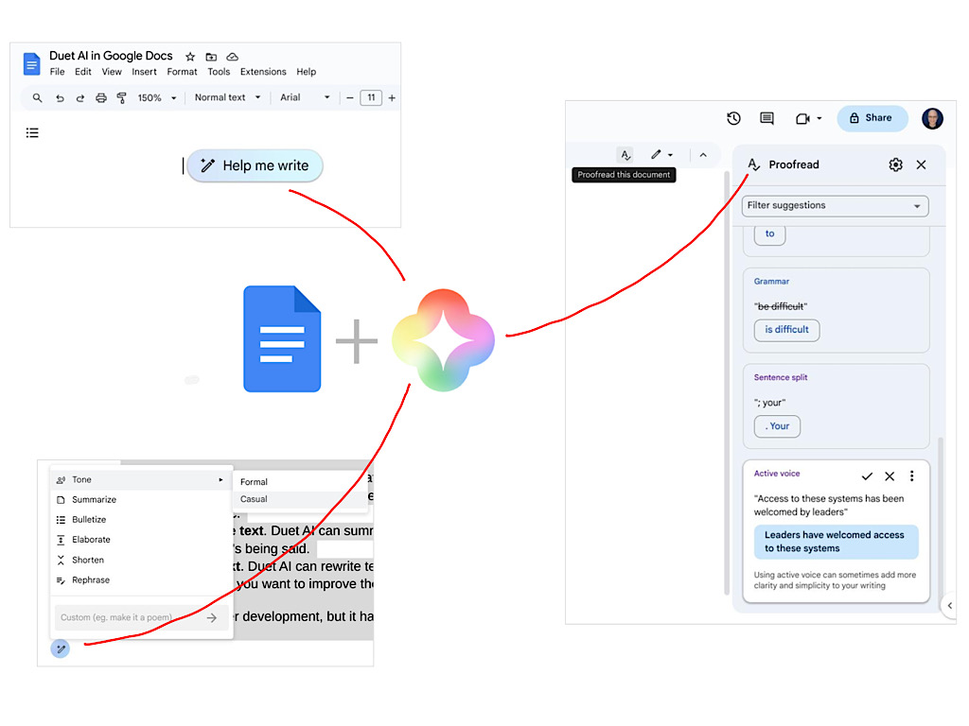The width and height of the screenshot is (969, 726).
Task: Click the Print icon in the toolbar
Action: coord(102,97)
